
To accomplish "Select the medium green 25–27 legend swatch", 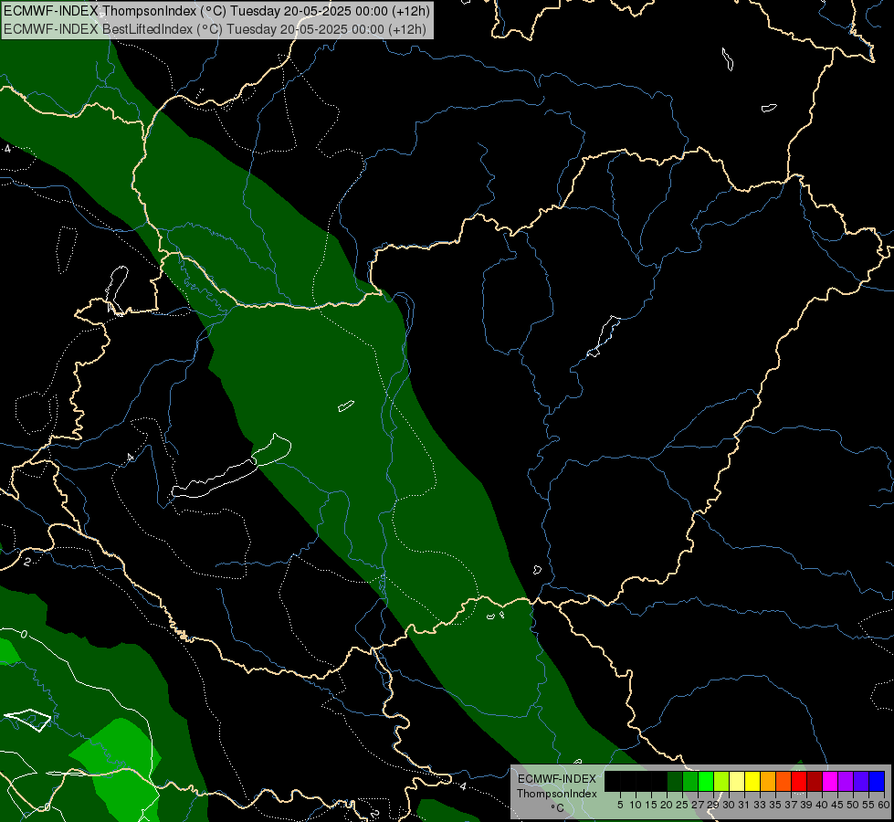I will [690, 781].
